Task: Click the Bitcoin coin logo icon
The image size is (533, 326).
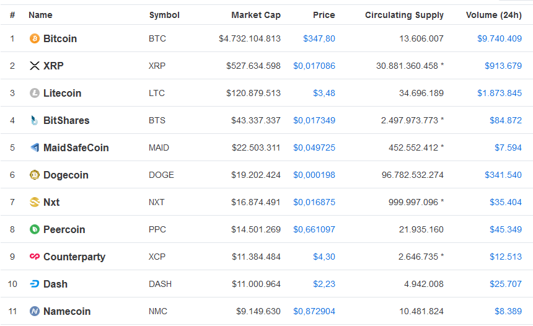Action: click(x=34, y=38)
